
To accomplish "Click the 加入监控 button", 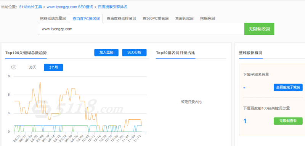I will (106, 53).
